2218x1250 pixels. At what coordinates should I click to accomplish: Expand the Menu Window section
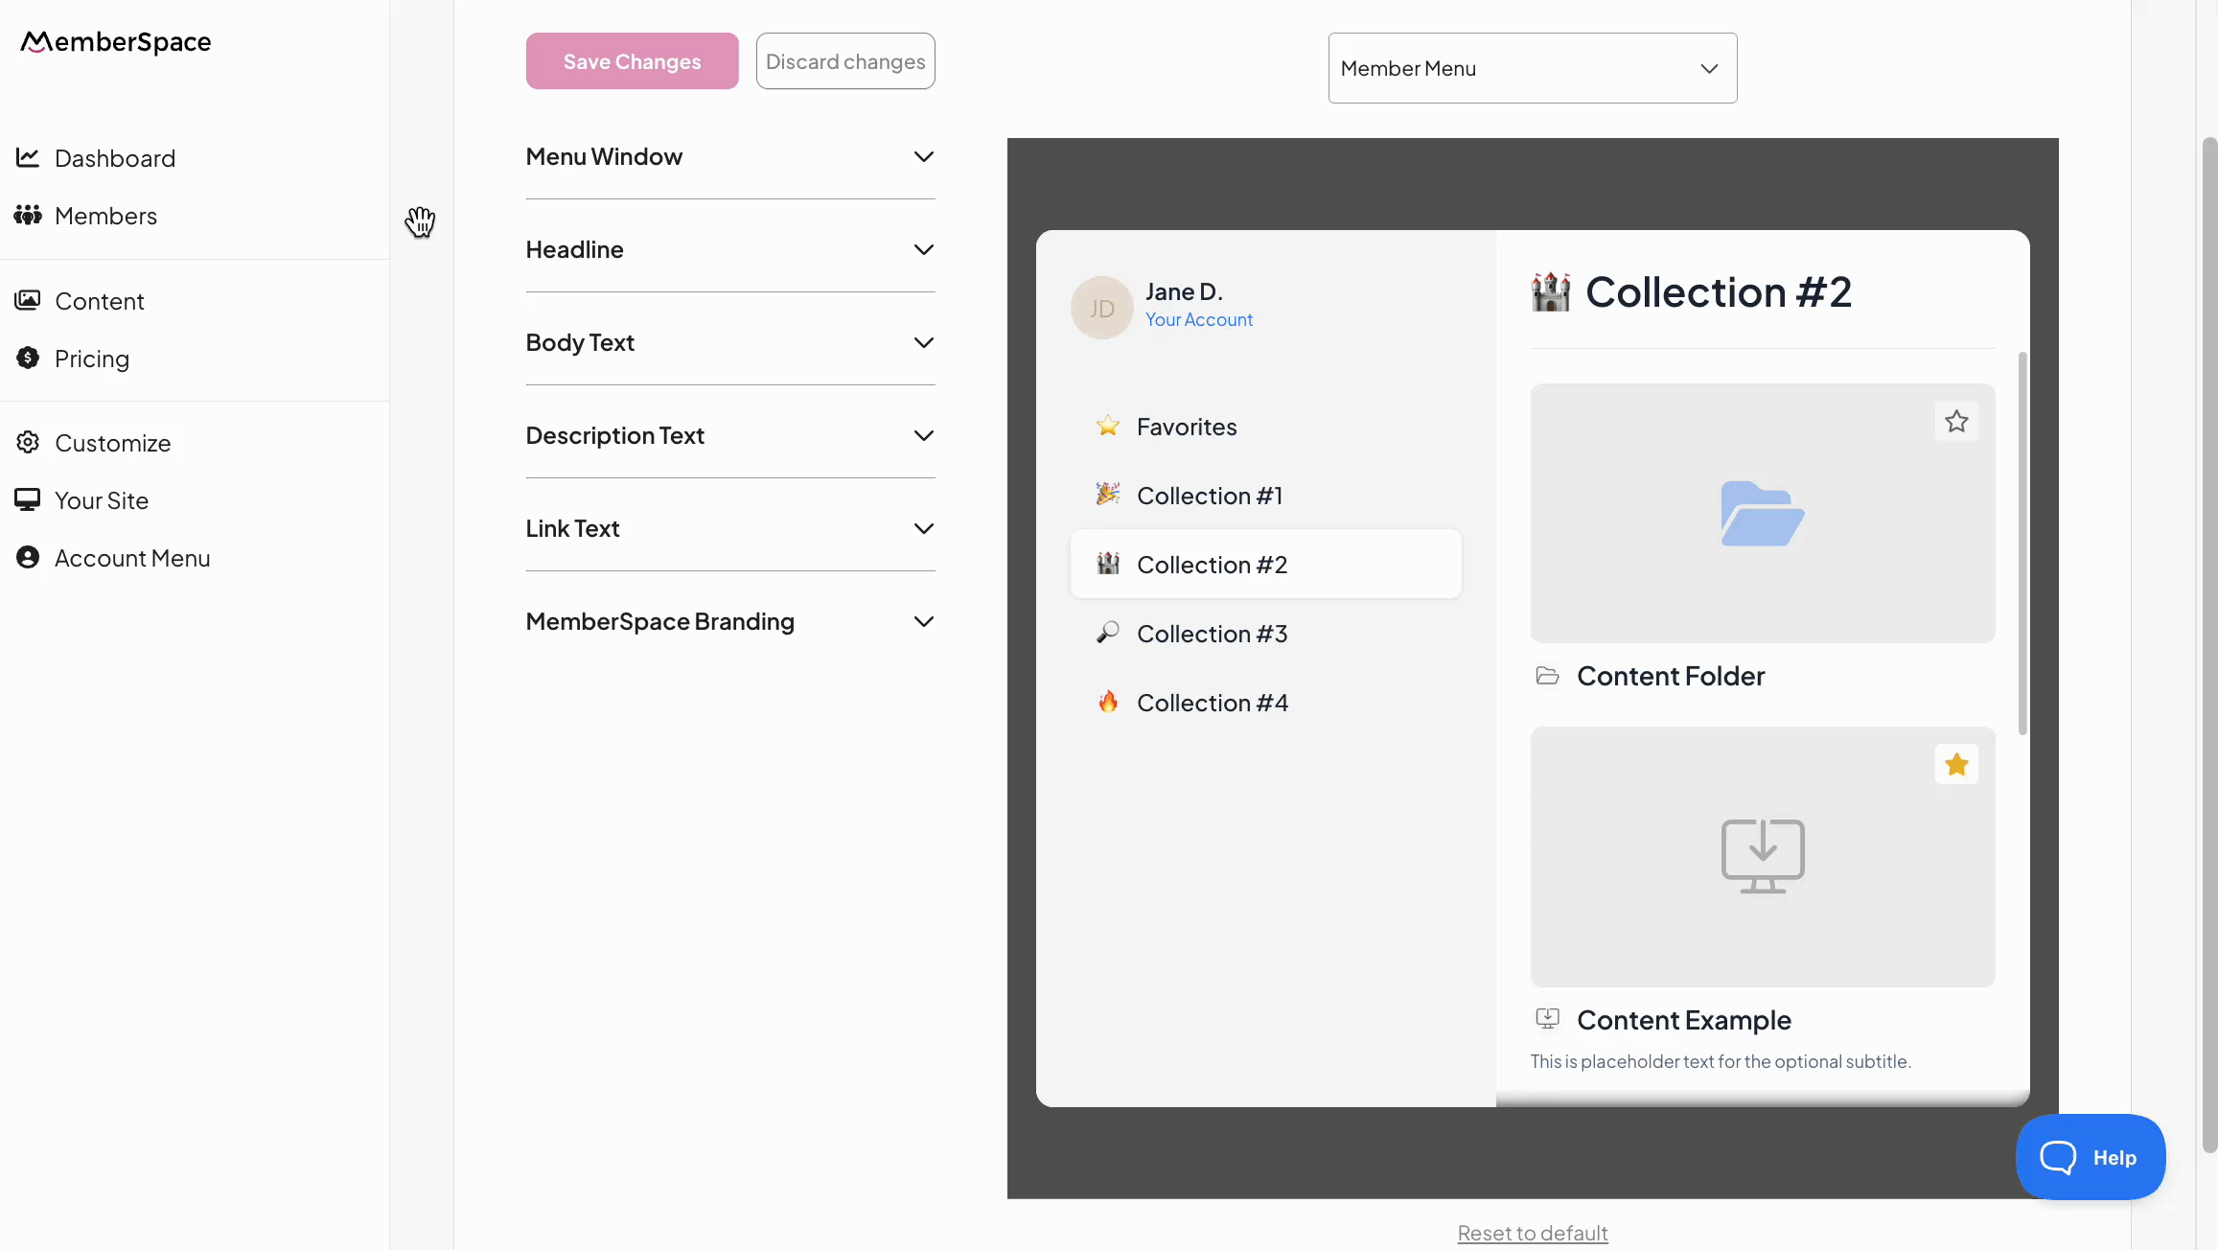point(730,156)
